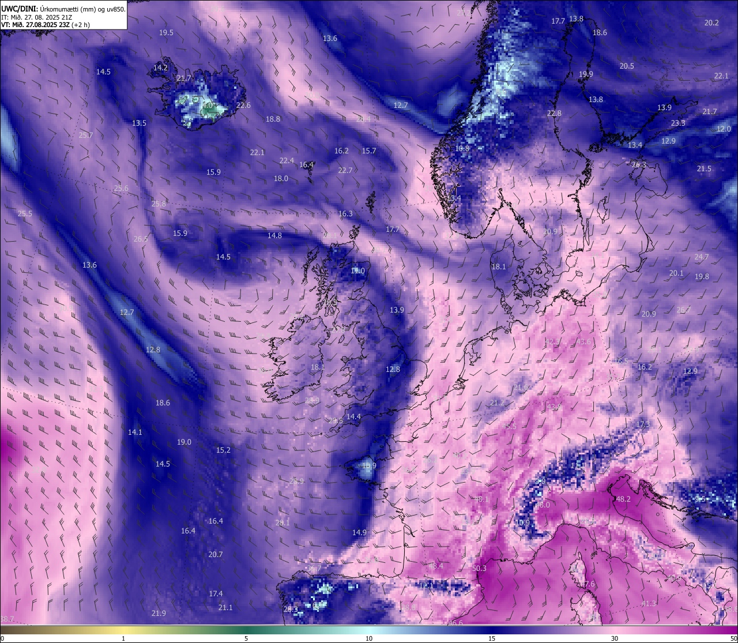Click the map value 14.8
Image resolution: width=738 pixels, height=643 pixels.
tap(274, 236)
